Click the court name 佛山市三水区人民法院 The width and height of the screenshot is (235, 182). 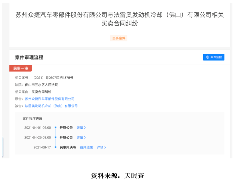click(41, 85)
